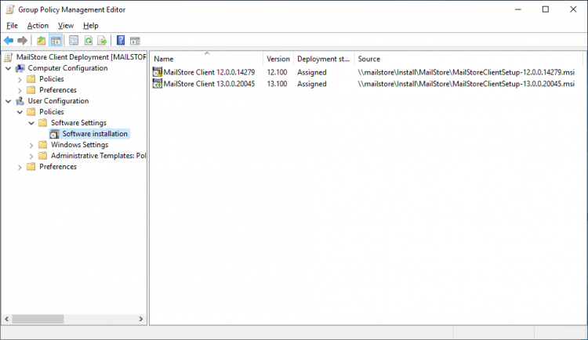This screenshot has height=340, width=588.
Task: Click the MailStore Client 13.0.0.20045 package icon
Action: point(157,84)
